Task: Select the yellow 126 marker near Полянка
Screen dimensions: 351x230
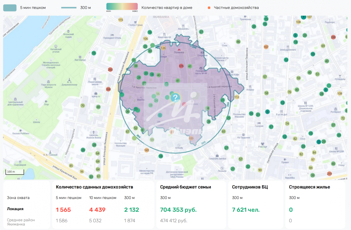Action: coord(163,48)
